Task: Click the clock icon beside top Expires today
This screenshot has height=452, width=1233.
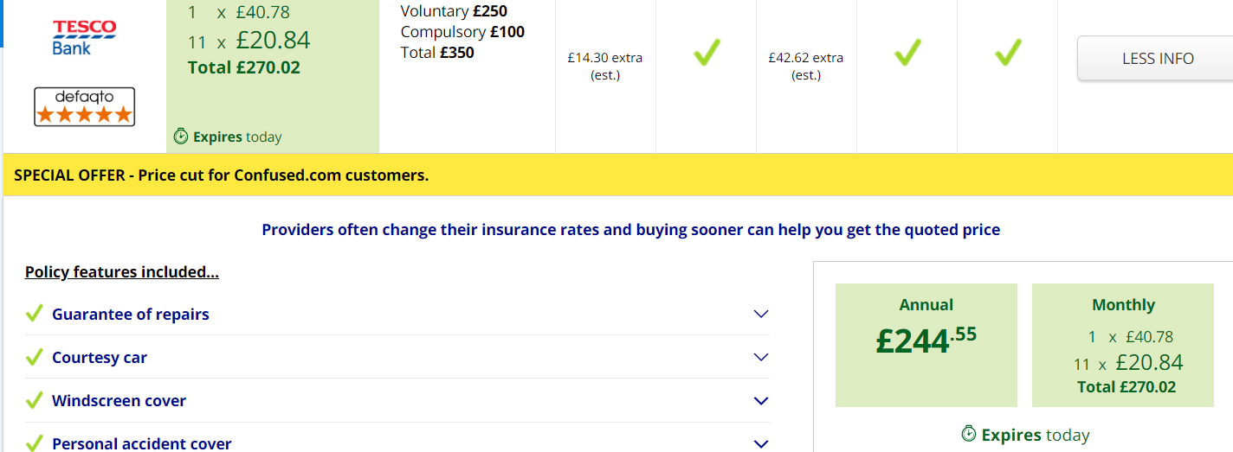Action: pyautogui.click(x=181, y=136)
